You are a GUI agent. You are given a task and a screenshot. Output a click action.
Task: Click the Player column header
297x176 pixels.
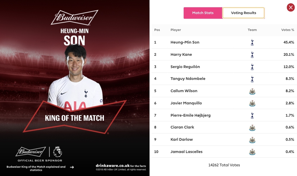(176, 30)
